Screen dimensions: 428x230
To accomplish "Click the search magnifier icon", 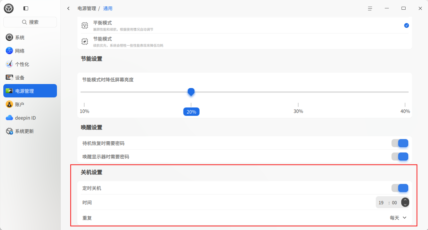I will click(24, 22).
